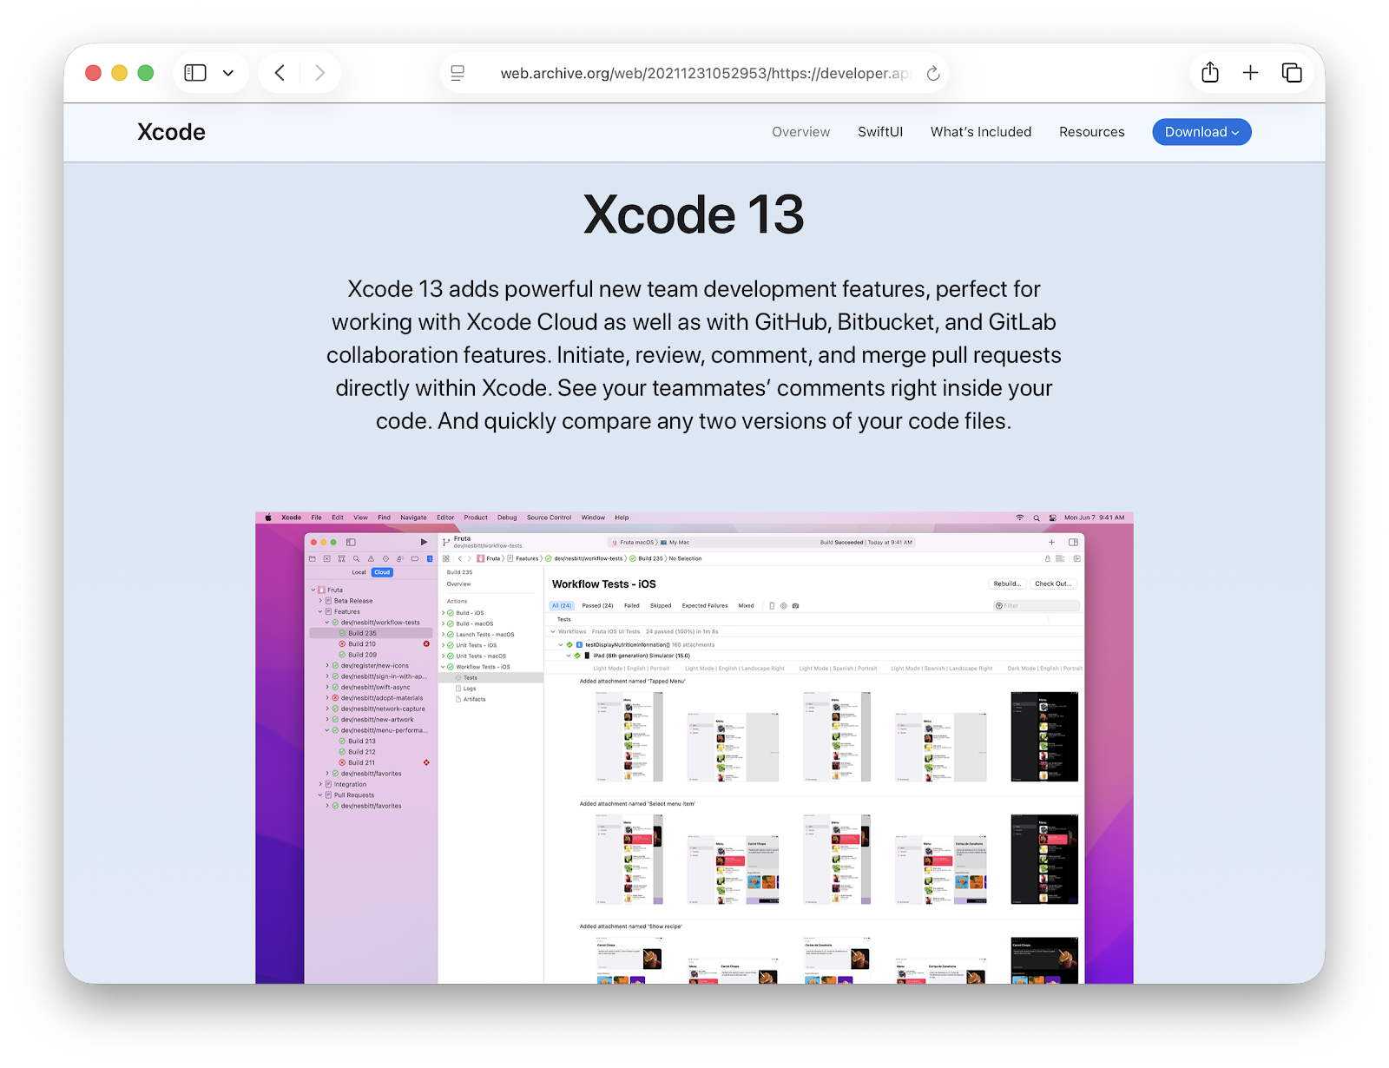The width and height of the screenshot is (1389, 1068).
Task: Expand dev/nesbitt/swift-async branch
Action: (x=327, y=687)
